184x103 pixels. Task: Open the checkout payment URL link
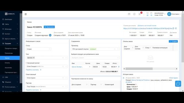147,28
